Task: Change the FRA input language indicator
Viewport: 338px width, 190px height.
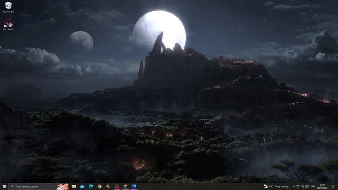Action: pyautogui.click(x=313, y=186)
